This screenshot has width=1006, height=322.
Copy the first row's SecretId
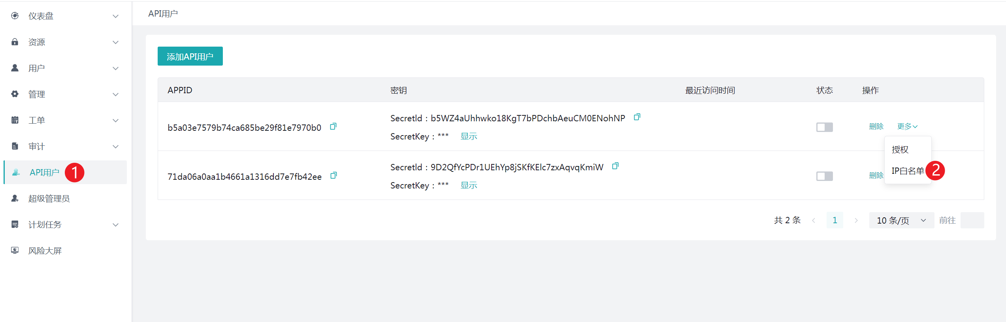pyautogui.click(x=637, y=117)
